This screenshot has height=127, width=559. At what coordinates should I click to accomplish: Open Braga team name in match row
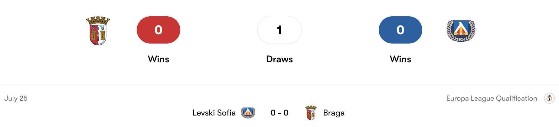coord(334,113)
